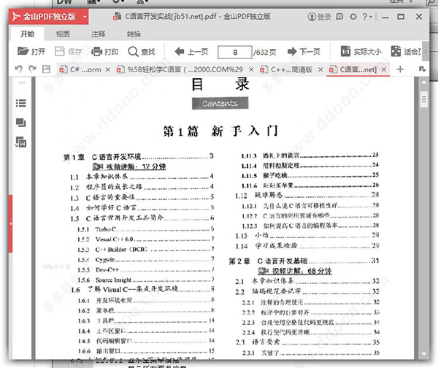
Task: Open the help question mark menu
Action: [x=366, y=17]
